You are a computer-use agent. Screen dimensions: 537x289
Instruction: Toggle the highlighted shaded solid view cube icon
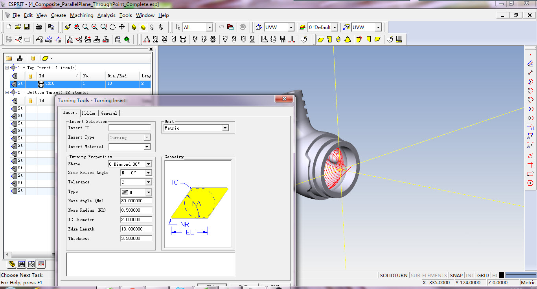pyautogui.click(x=143, y=27)
